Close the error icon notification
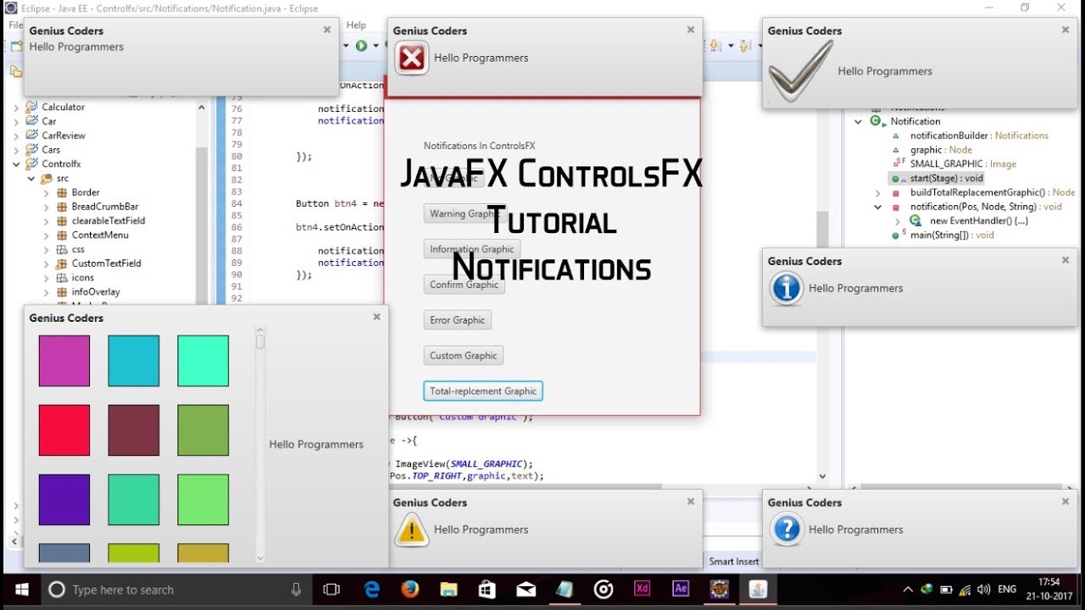 click(690, 30)
